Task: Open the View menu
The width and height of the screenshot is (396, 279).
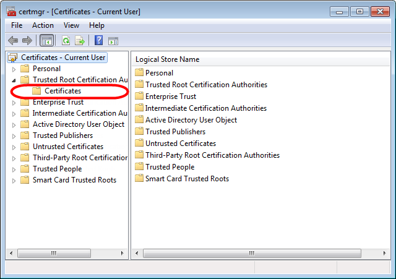Action: pos(71,25)
